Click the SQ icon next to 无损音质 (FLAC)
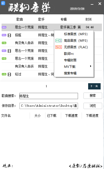 [58, 47]
